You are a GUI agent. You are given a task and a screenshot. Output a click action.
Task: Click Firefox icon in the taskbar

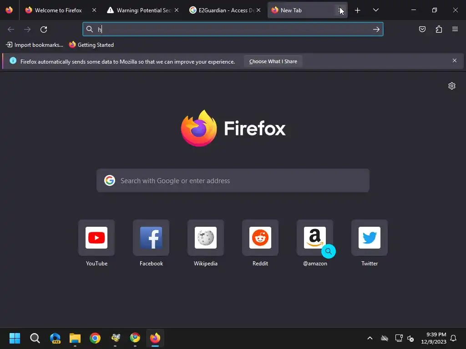coord(155,338)
